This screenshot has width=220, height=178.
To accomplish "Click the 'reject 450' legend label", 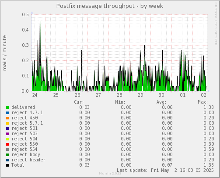I will point(24,118).
